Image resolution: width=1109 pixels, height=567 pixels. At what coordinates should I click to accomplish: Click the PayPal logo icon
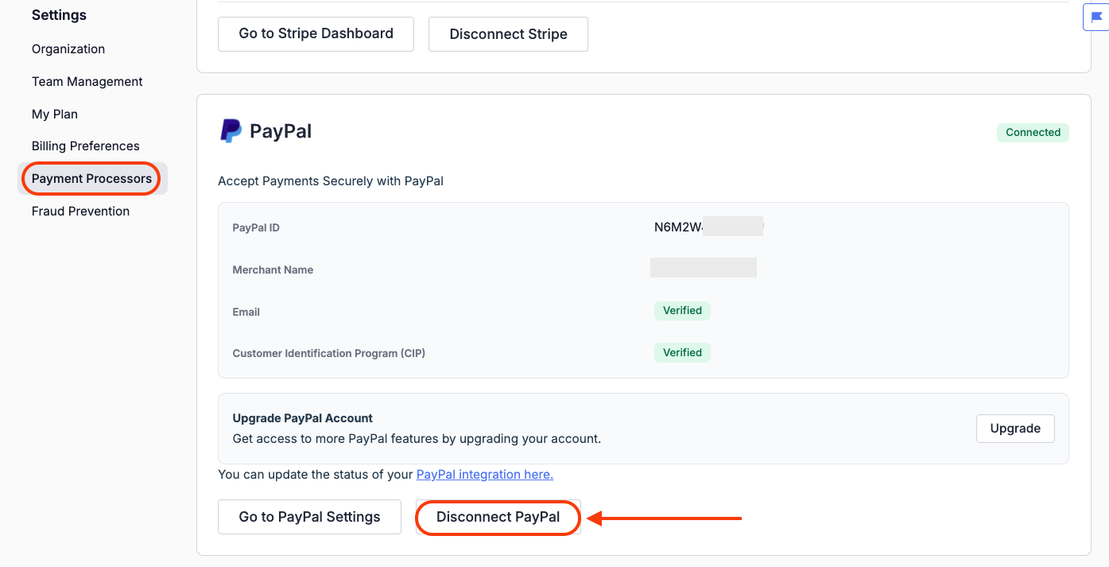pyautogui.click(x=231, y=131)
